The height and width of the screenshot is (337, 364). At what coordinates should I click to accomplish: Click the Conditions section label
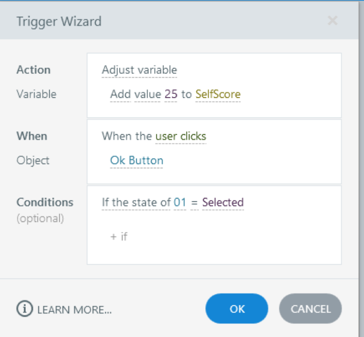point(45,202)
